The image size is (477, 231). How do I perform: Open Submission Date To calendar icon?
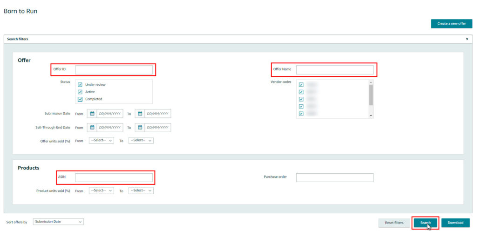pyautogui.click(x=140, y=114)
